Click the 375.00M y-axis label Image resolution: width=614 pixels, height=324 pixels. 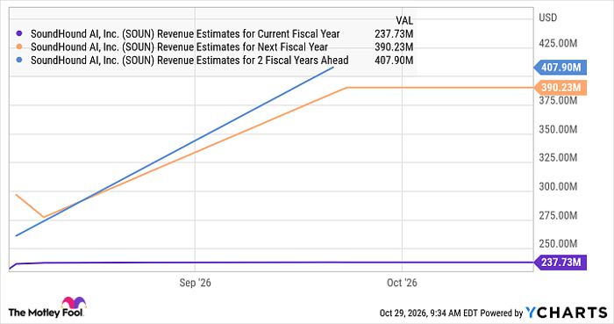[558, 101]
